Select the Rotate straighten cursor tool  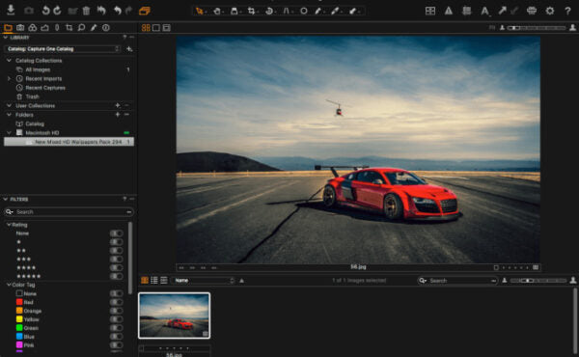(x=269, y=11)
